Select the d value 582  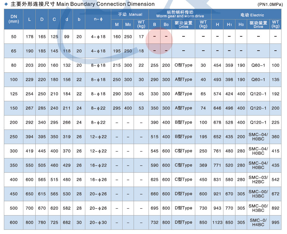[66, 208]
